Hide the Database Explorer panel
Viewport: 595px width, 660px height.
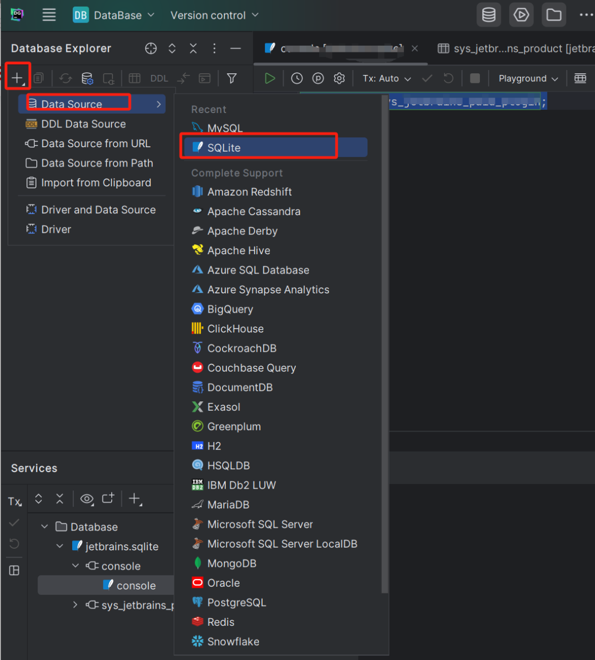click(x=235, y=49)
